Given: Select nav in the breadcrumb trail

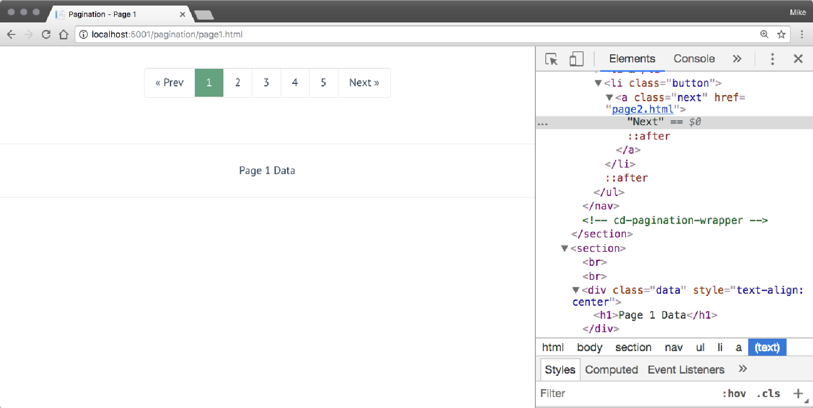Looking at the screenshot, I should tap(673, 348).
